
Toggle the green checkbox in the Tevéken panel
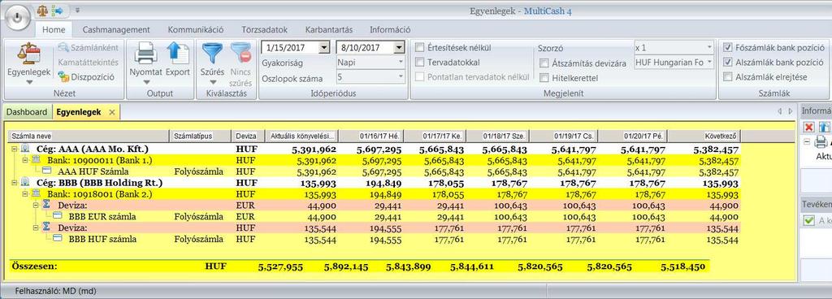coord(809,220)
